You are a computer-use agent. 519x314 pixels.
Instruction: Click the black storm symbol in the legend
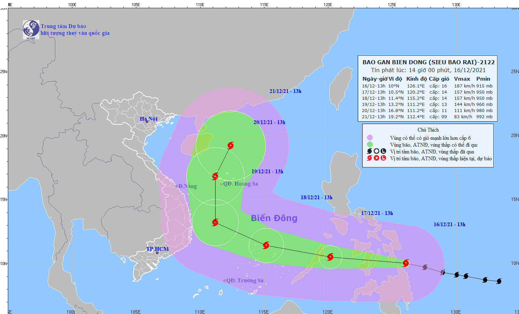(369, 151)
